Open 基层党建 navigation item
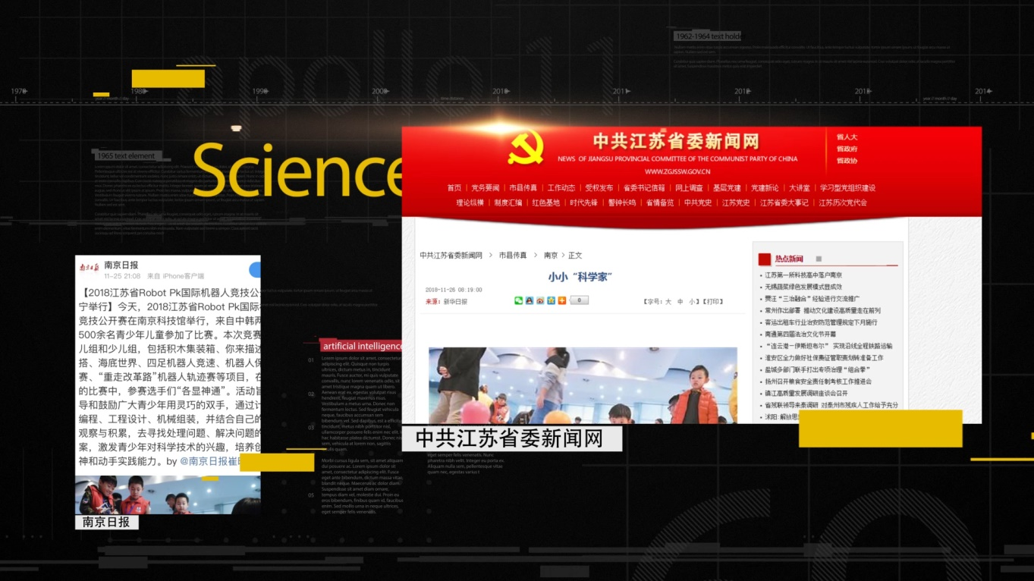 pyautogui.click(x=727, y=188)
